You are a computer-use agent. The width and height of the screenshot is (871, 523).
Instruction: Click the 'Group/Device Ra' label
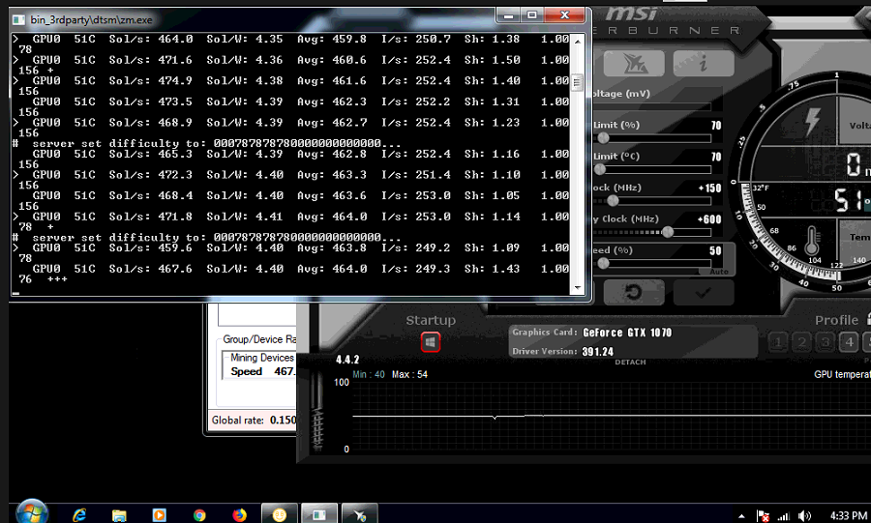point(259,339)
